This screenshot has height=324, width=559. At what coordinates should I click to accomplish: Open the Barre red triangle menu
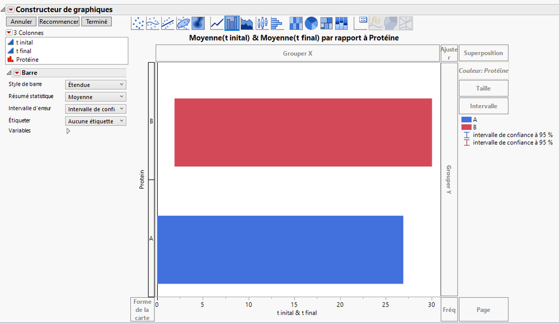[17, 73]
